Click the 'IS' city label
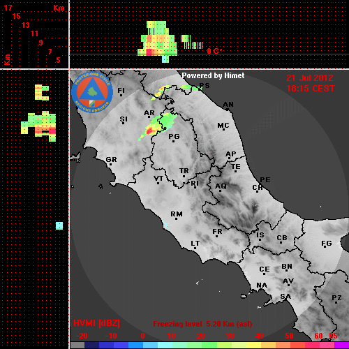This screenshot has width=349, height=349. 260,235
